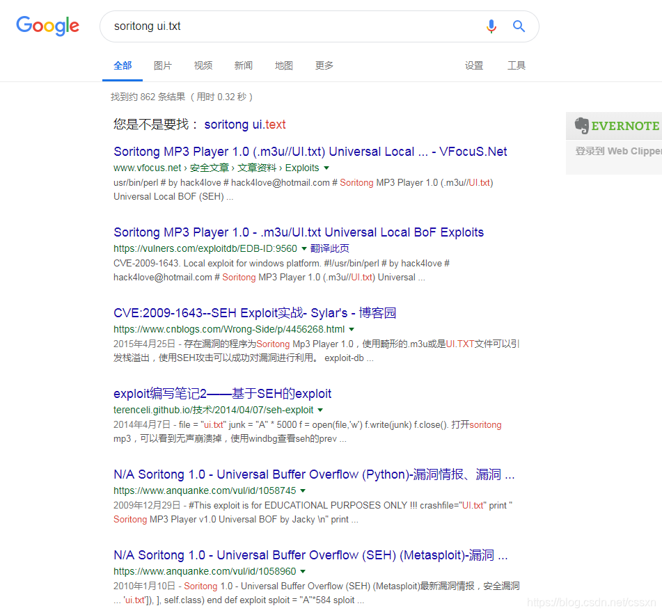
Task: Click the terenceli.github.io seh-exploit URL text
Action: point(213,410)
